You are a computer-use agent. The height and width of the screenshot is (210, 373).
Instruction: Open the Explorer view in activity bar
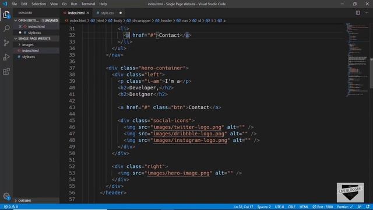coord(6,15)
